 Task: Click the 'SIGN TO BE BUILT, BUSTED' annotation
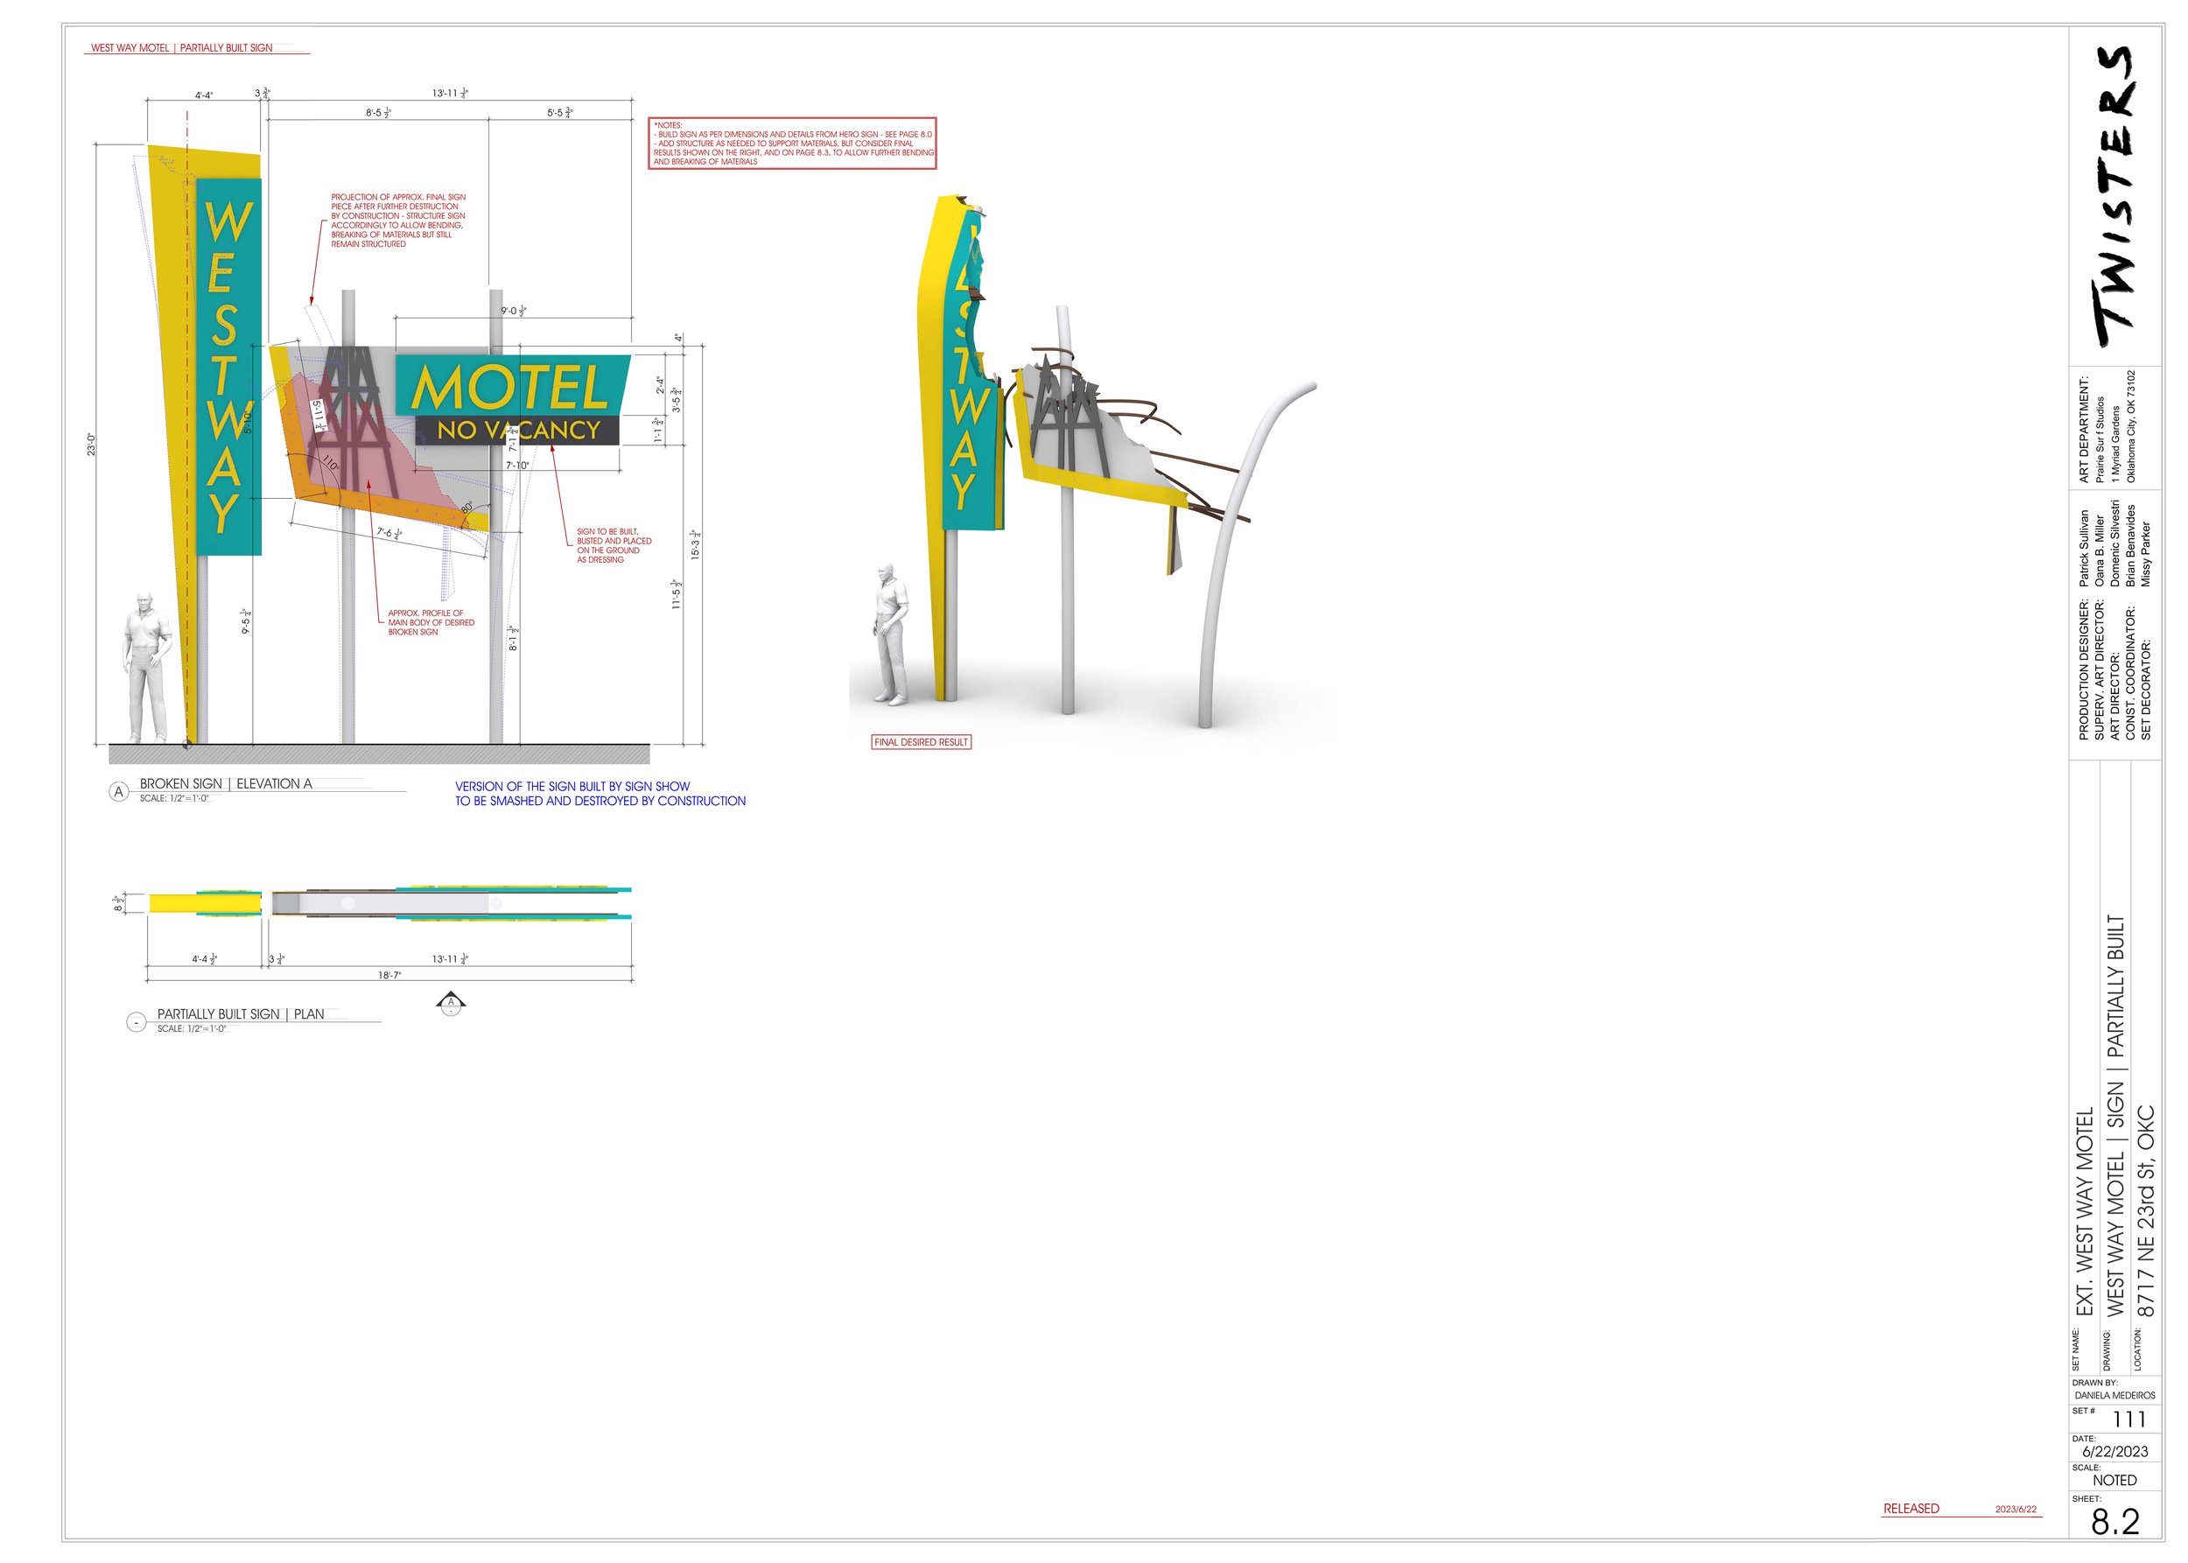(614, 546)
